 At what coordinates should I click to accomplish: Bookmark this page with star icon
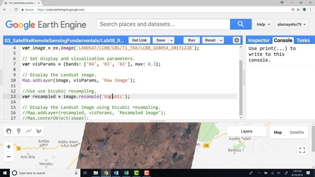click(298, 10)
